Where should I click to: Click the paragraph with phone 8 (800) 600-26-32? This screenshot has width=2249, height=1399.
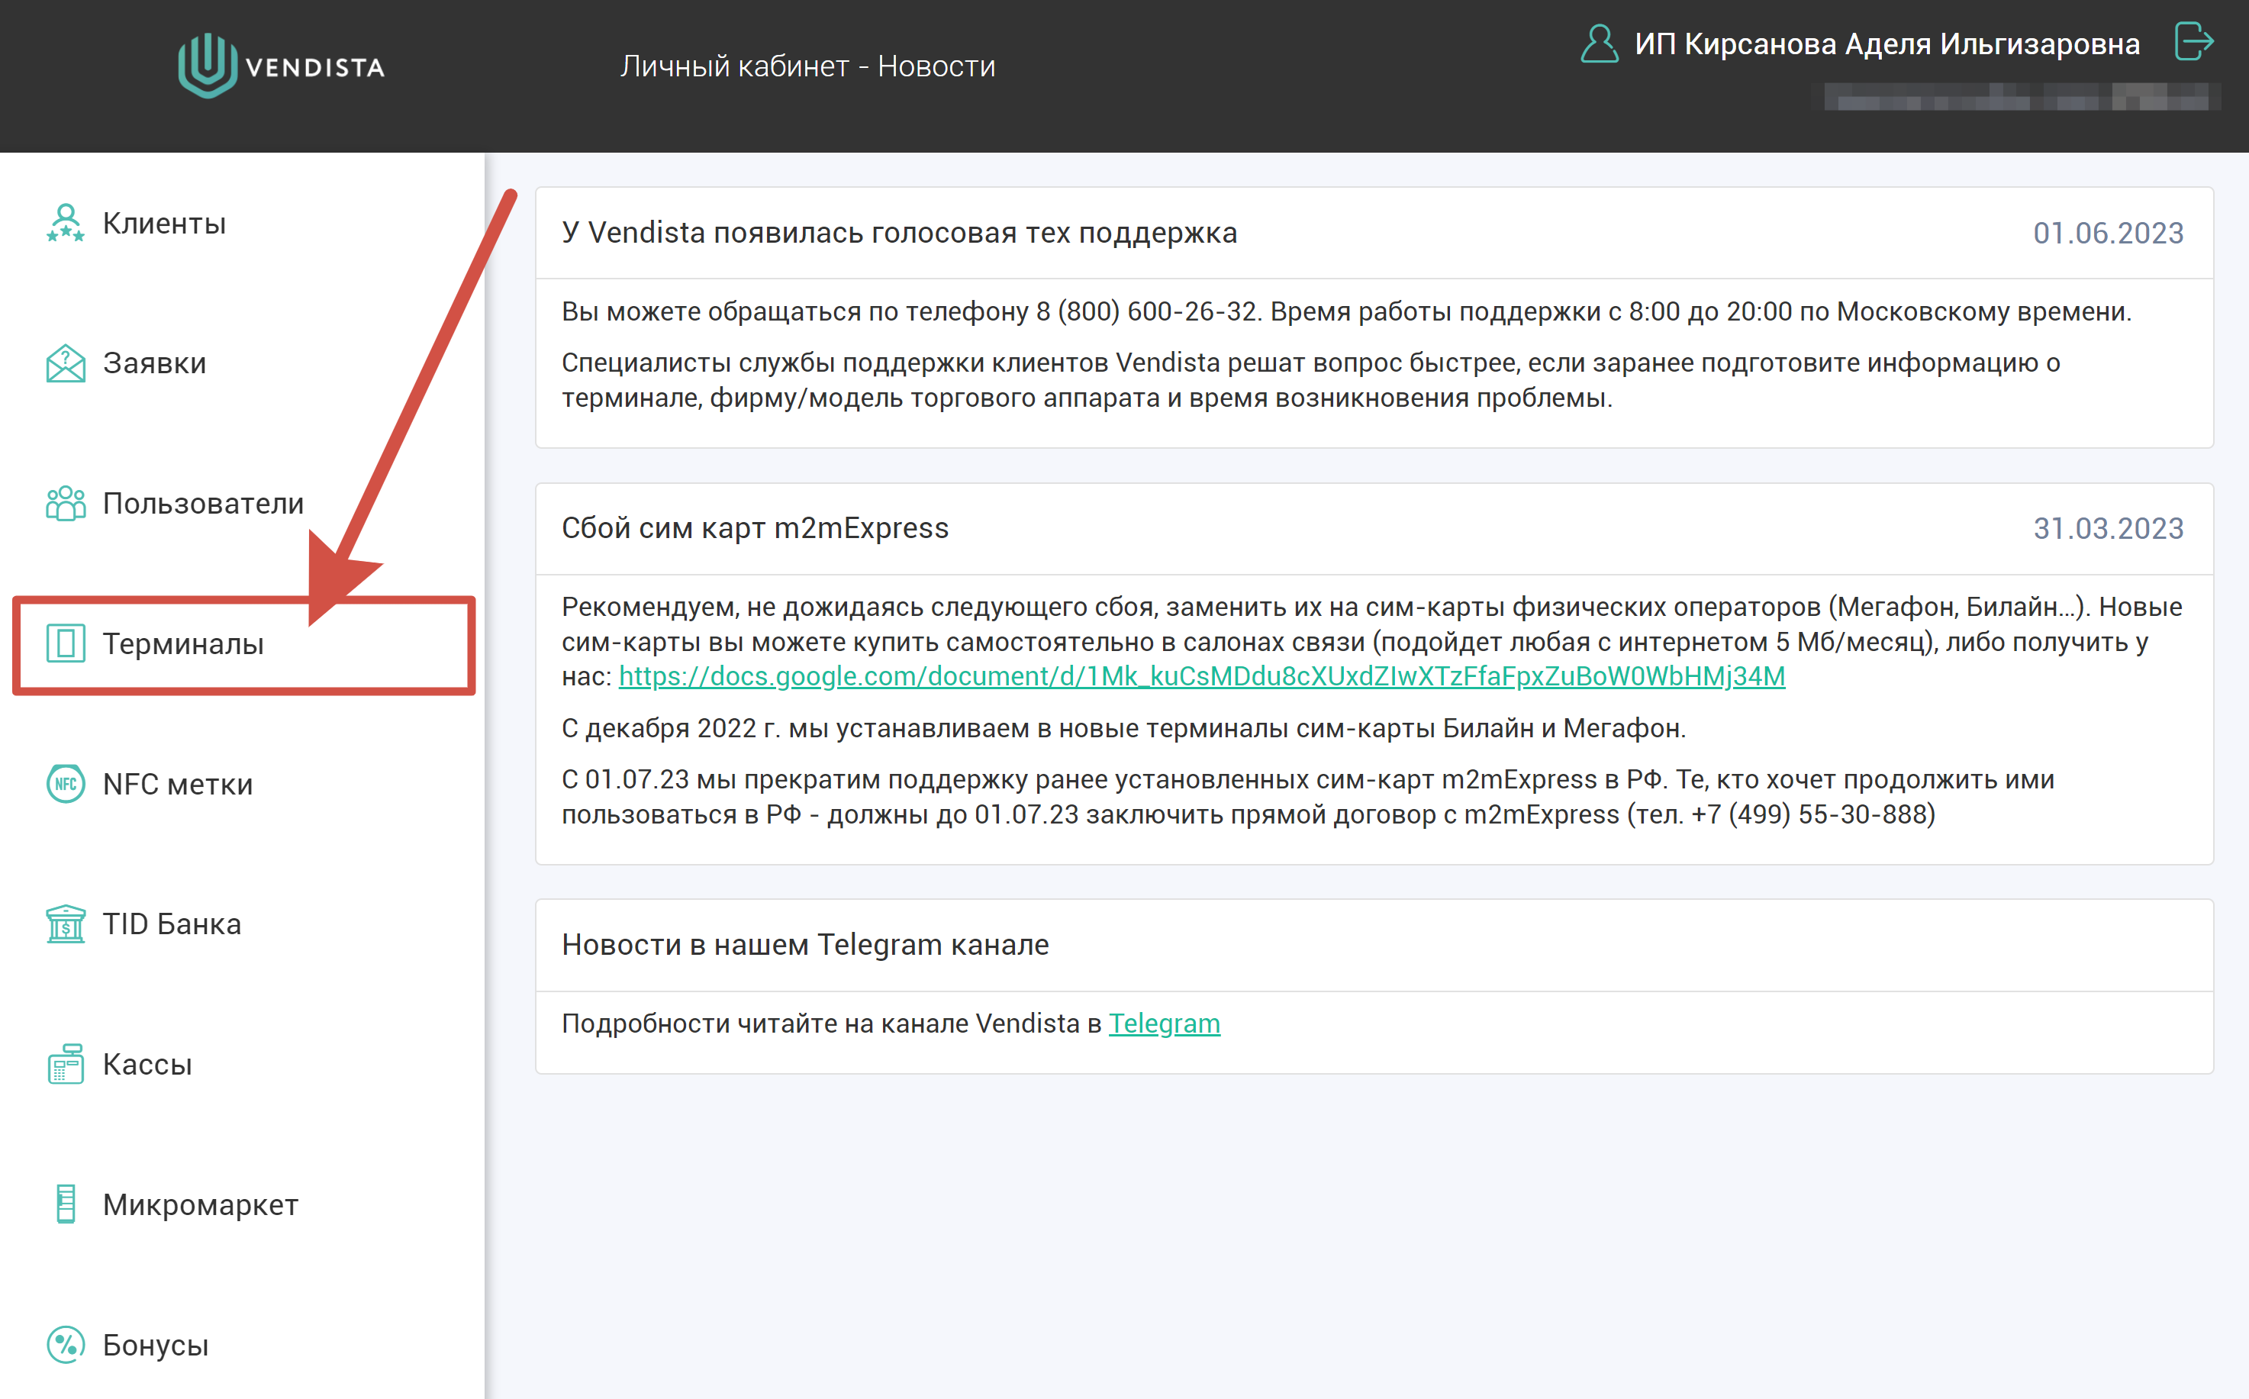coord(1346,312)
